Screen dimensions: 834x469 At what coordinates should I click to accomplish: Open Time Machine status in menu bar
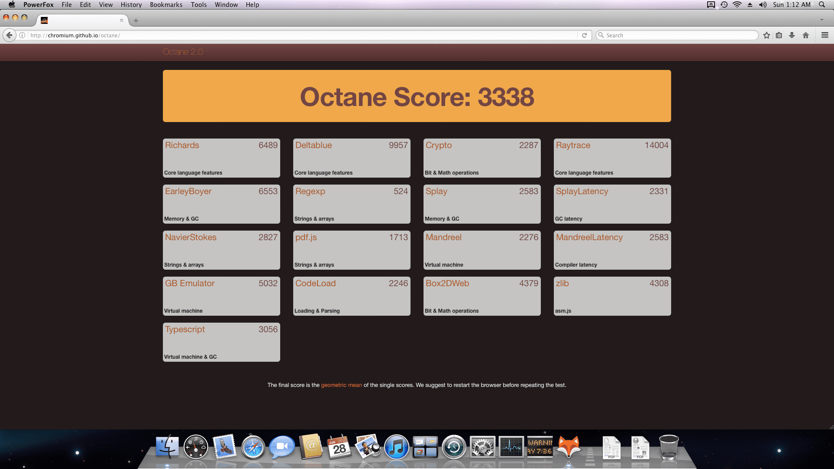[724, 5]
